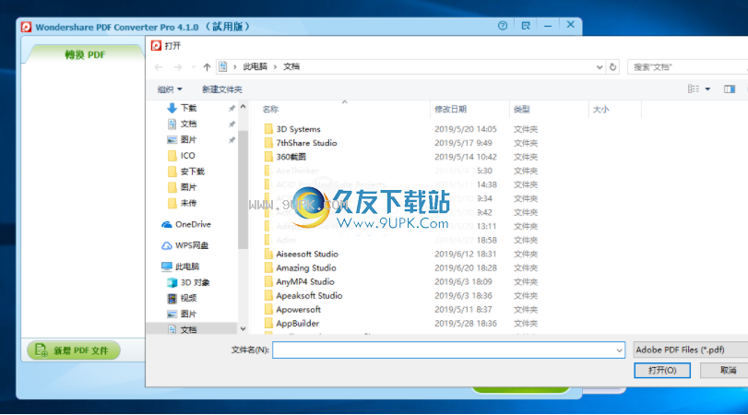This screenshot has height=415, width=748.
Task: Expand the file name dropdown arrow
Action: coord(619,350)
